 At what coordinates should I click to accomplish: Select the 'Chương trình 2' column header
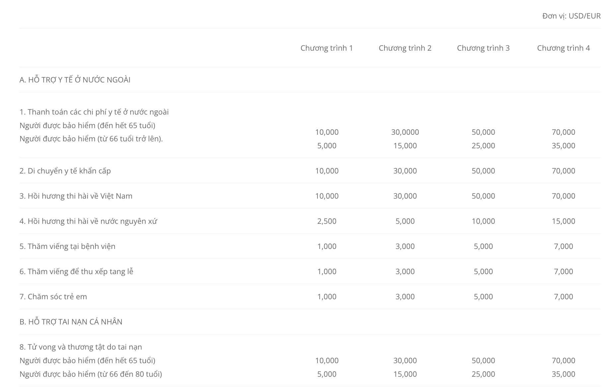(405, 48)
